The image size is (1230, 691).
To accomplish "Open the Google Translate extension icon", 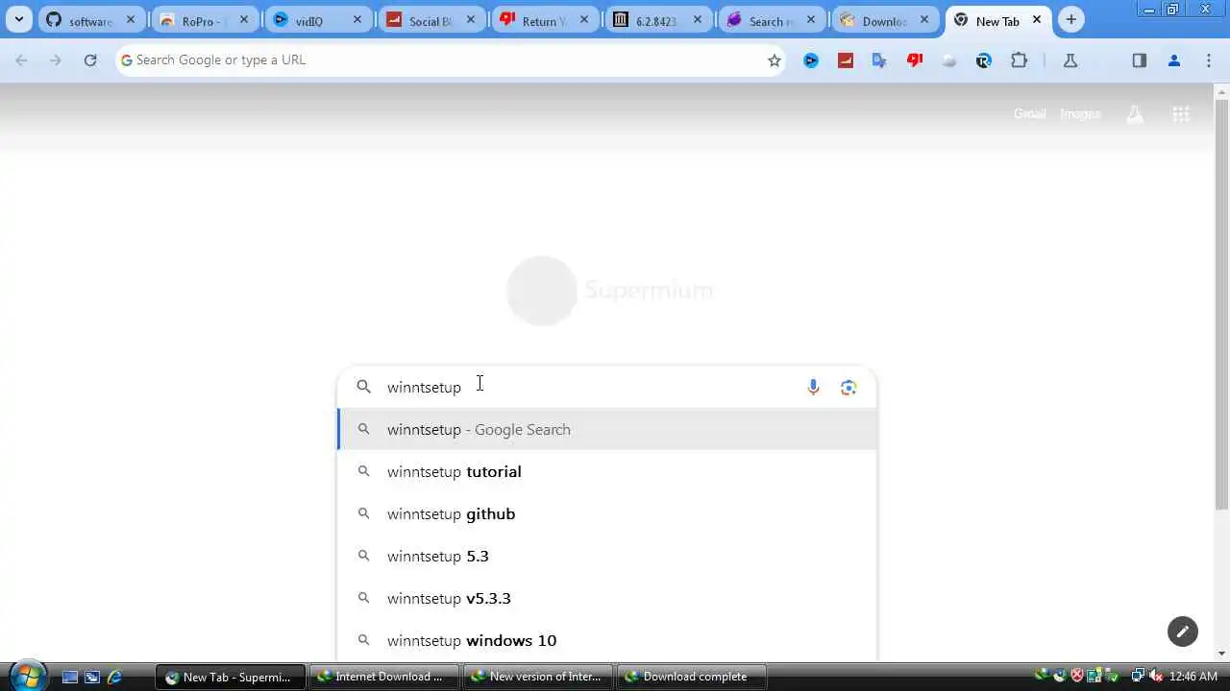I will pos(879,60).
